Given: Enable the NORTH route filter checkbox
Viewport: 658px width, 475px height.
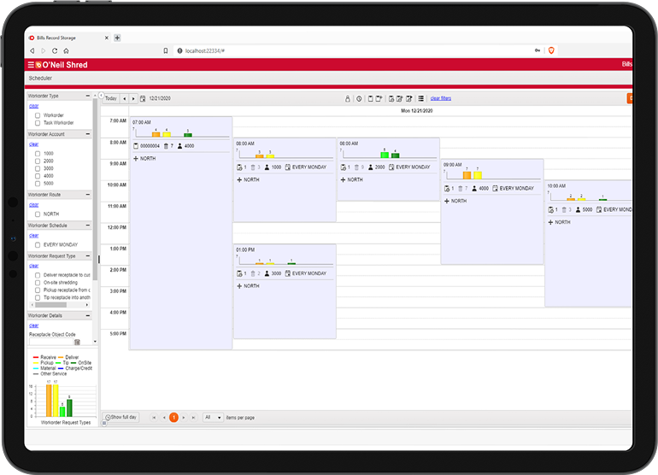Looking at the screenshot, I should [x=38, y=214].
